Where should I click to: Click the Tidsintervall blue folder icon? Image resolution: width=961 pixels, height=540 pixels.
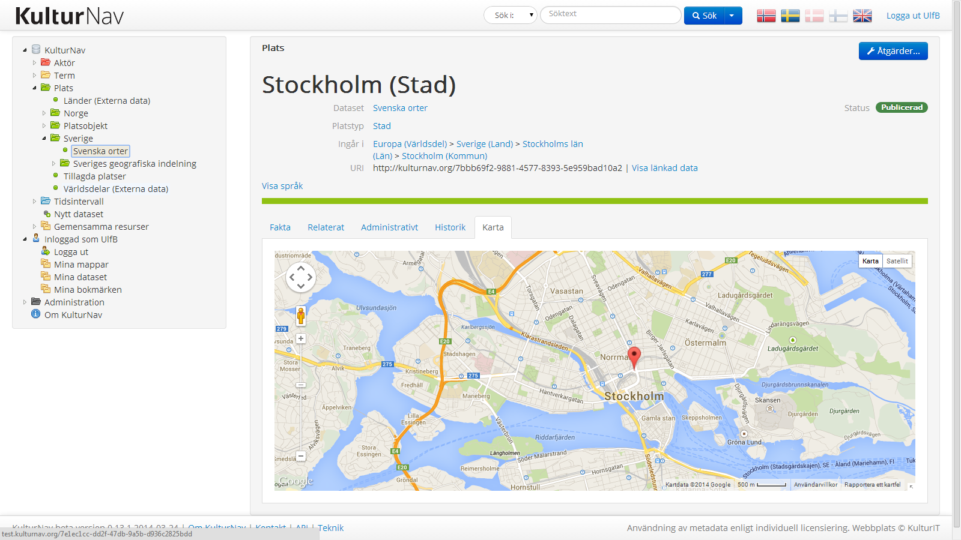[x=46, y=200]
